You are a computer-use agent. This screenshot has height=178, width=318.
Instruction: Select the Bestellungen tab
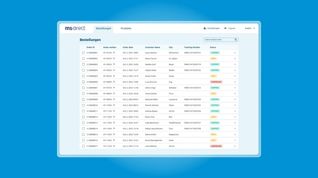[x=104, y=28]
